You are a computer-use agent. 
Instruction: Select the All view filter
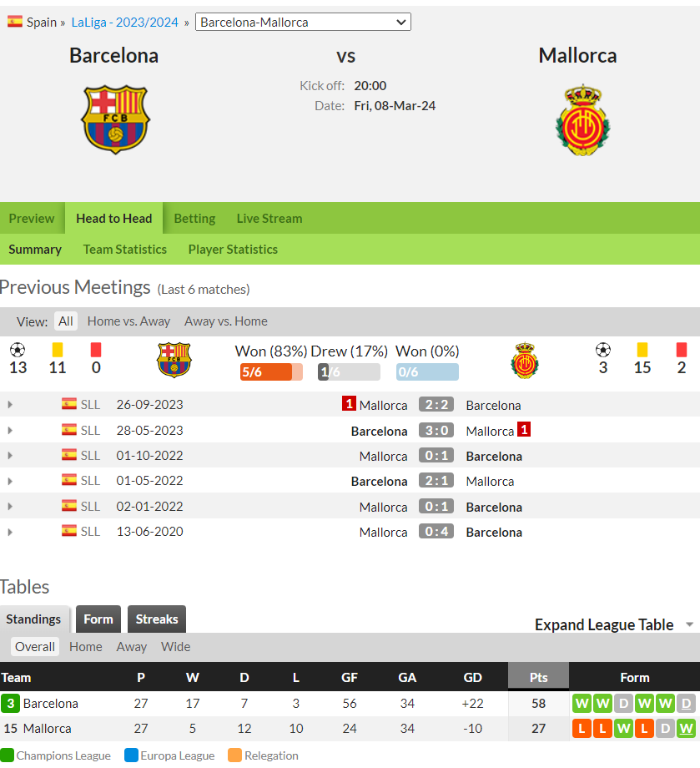(x=66, y=321)
